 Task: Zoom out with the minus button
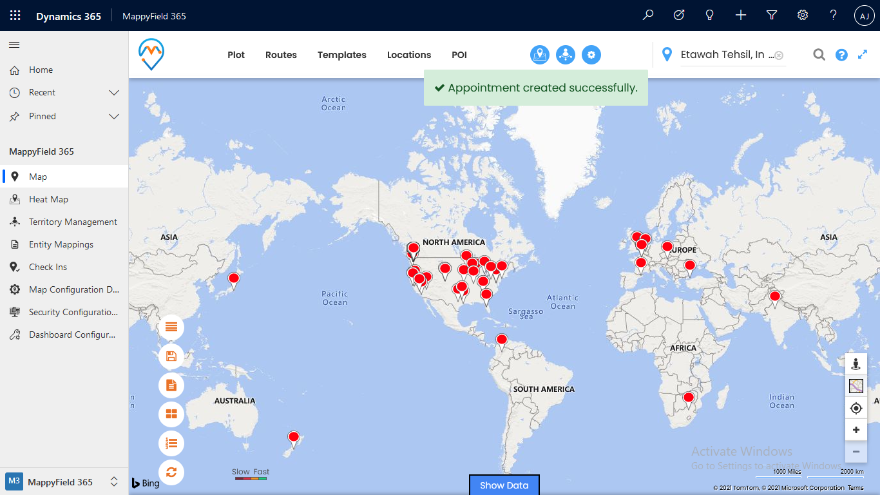pyautogui.click(x=856, y=452)
